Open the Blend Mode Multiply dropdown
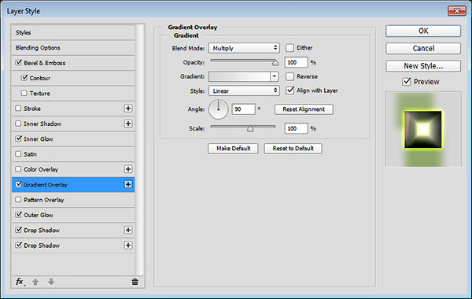This screenshot has width=472, height=299. 244,48
